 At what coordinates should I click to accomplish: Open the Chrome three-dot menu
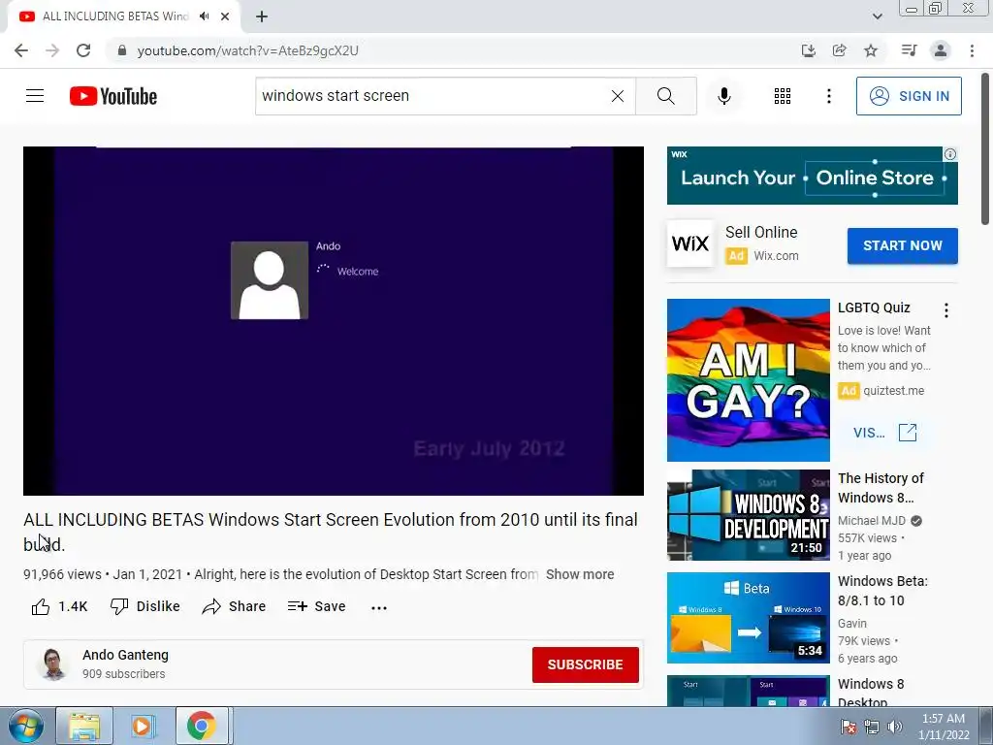(x=972, y=50)
